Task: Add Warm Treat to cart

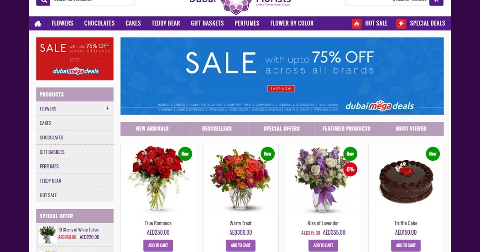Action: pos(240,245)
